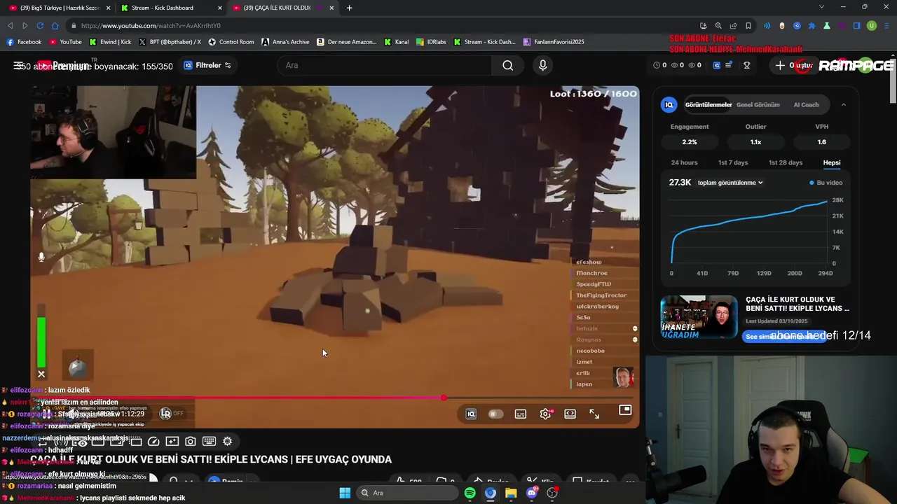Click the microphone icon on game overlay

(x=41, y=257)
